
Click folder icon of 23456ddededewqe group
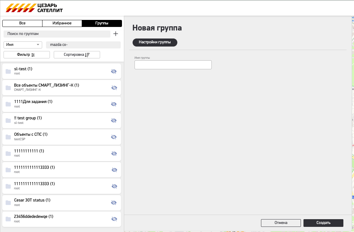(x=8, y=219)
